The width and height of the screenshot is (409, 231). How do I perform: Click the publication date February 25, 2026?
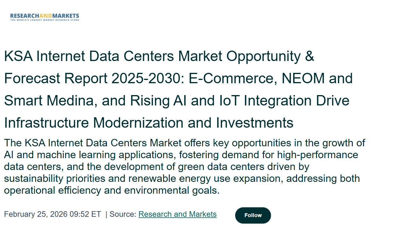click(36, 214)
